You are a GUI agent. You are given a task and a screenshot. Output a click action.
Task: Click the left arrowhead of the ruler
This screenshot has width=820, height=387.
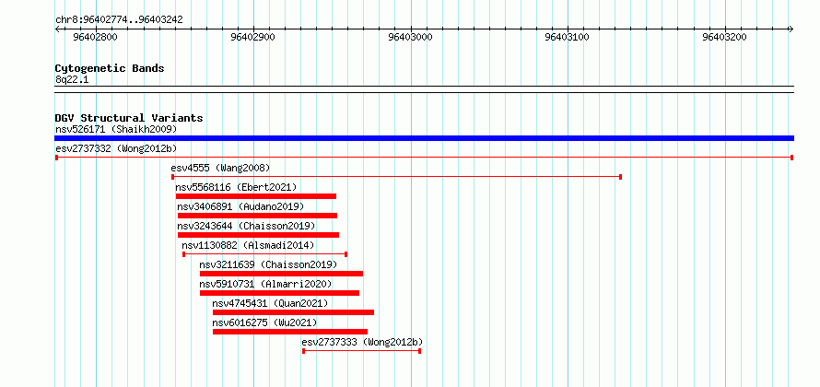point(57,29)
